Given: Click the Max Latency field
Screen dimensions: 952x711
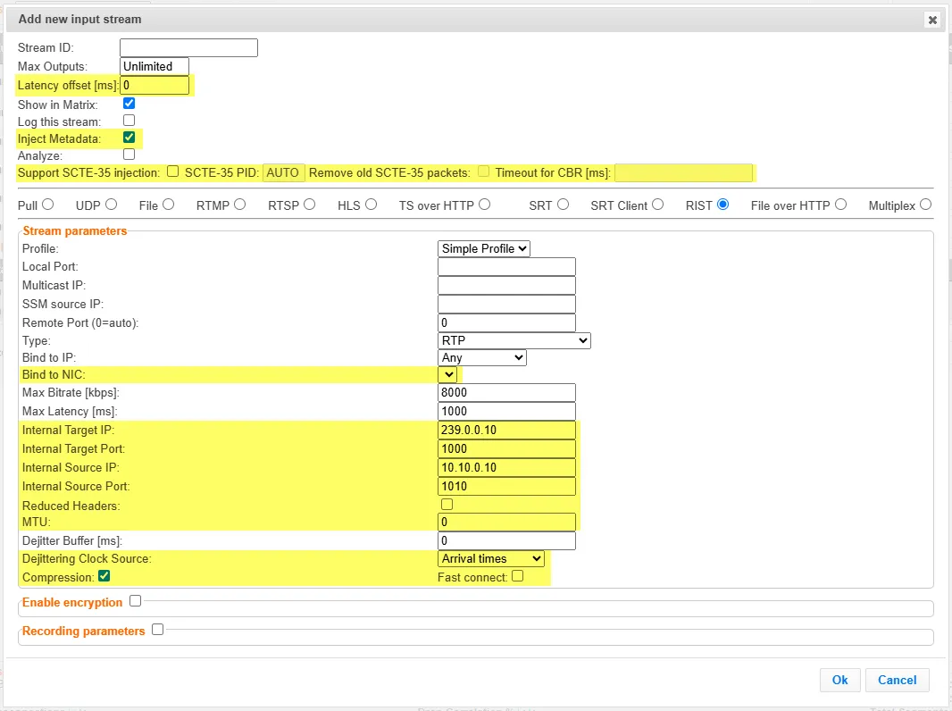Looking at the screenshot, I should coord(506,411).
